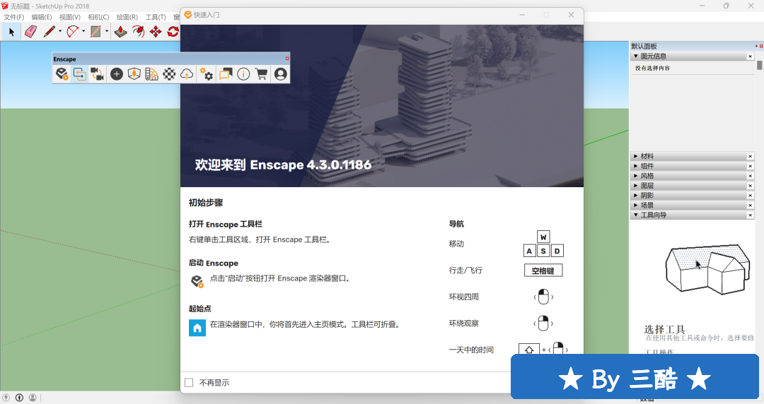Click the credits info status bar icon
The image size is (764, 404).
(20, 398)
